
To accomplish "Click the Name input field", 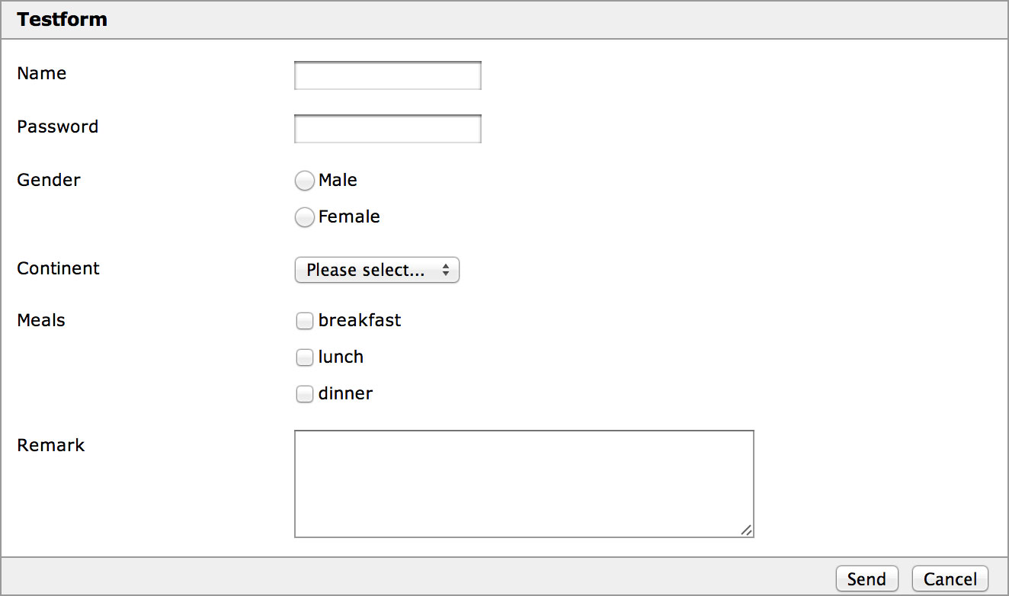I will (x=387, y=75).
